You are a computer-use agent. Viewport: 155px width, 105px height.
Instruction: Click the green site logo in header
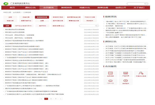pyautogui.click(x=6, y=4)
